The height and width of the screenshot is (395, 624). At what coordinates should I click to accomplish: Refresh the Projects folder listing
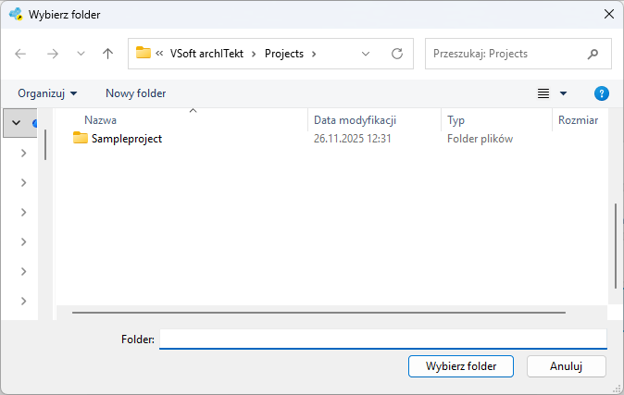pos(397,54)
